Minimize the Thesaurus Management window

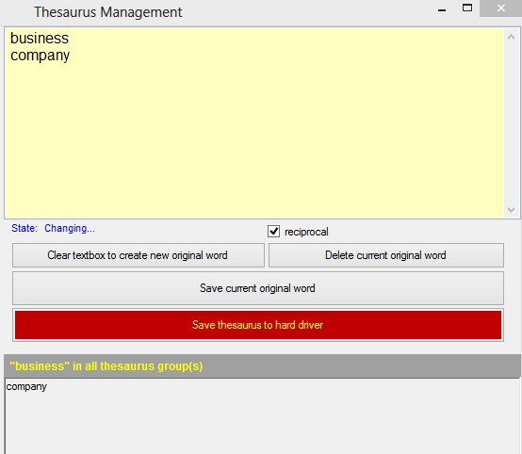click(x=442, y=10)
